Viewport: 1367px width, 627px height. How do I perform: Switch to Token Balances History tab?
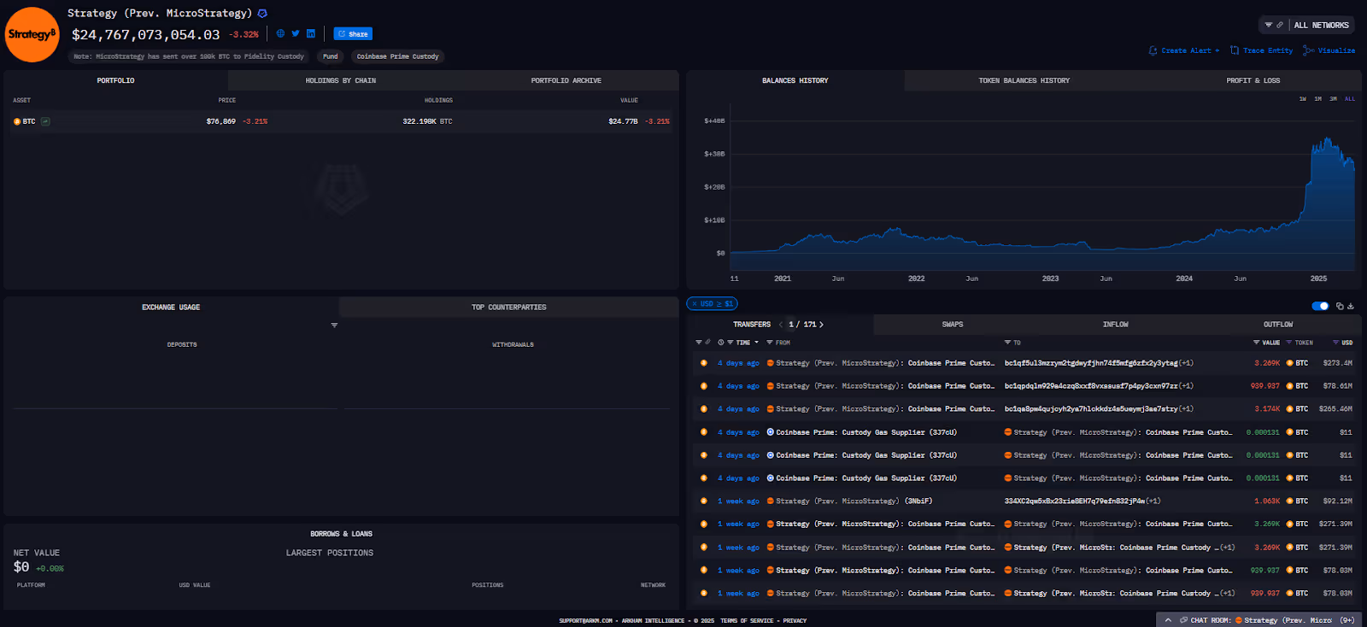pos(1024,80)
